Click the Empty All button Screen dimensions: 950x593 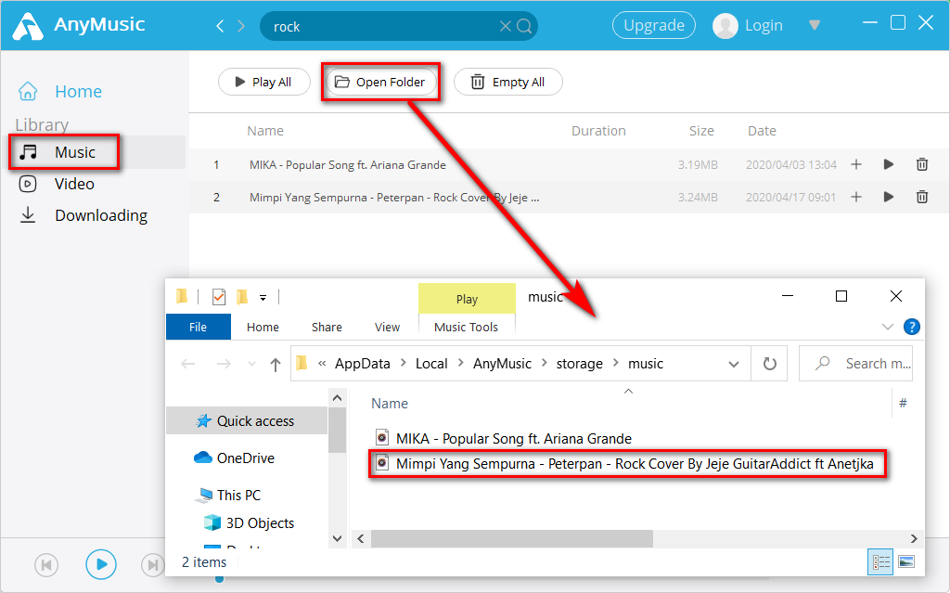tap(507, 82)
